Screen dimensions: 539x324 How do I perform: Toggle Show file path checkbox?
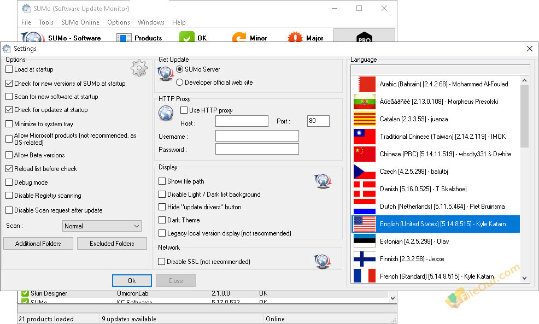(162, 181)
